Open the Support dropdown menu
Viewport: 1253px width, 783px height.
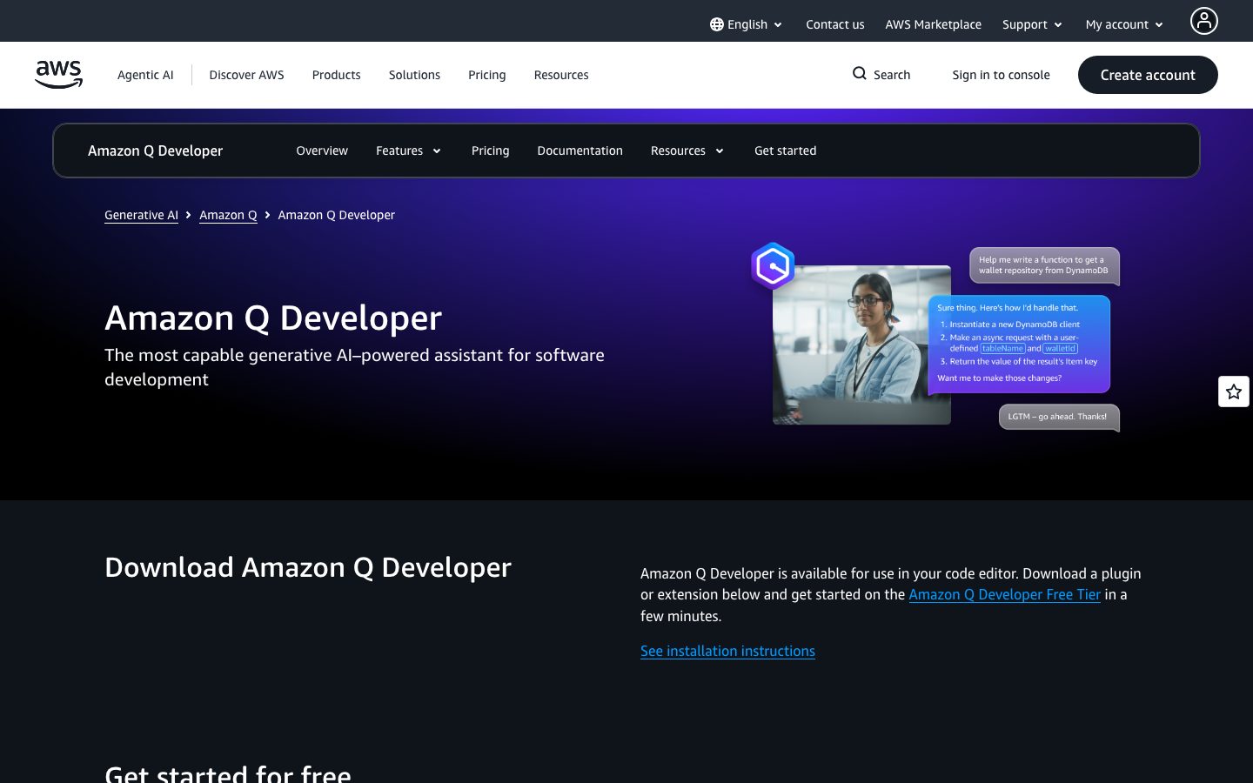(1032, 24)
